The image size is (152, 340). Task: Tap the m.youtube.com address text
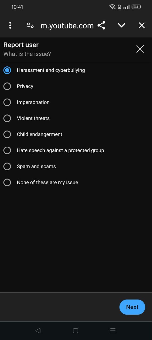click(x=67, y=26)
